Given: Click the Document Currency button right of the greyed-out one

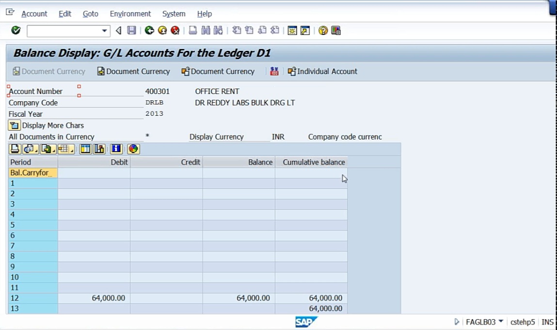Looking at the screenshot, I should click(x=134, y=71).
